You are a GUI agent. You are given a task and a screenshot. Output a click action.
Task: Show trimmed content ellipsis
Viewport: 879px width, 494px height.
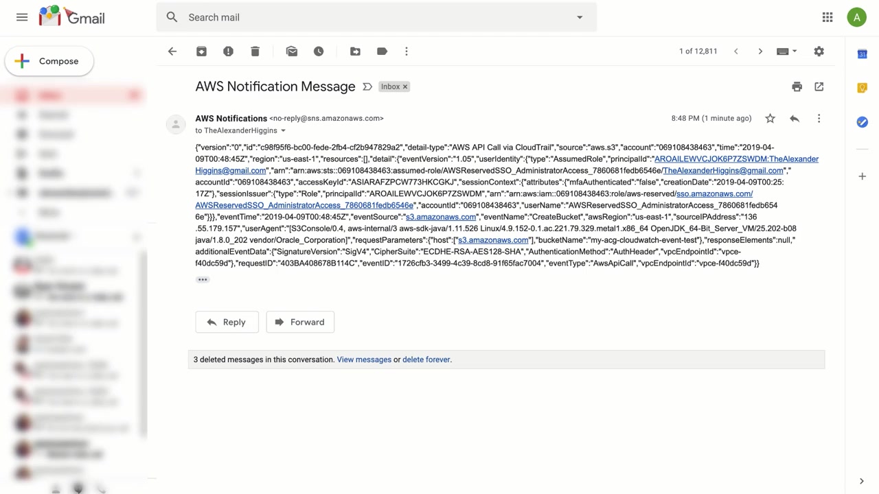(203, 279)
